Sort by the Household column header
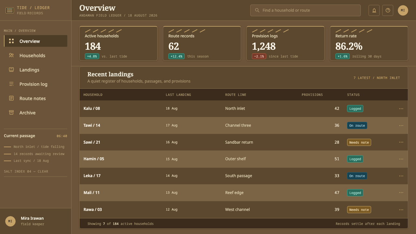The image size is (416, 234). click(93, 95)
